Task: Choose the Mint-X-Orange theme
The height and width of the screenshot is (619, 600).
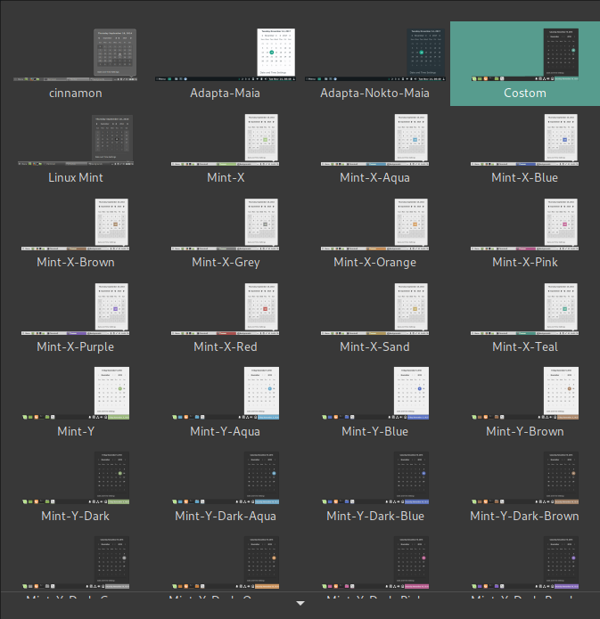Action: 374,233
